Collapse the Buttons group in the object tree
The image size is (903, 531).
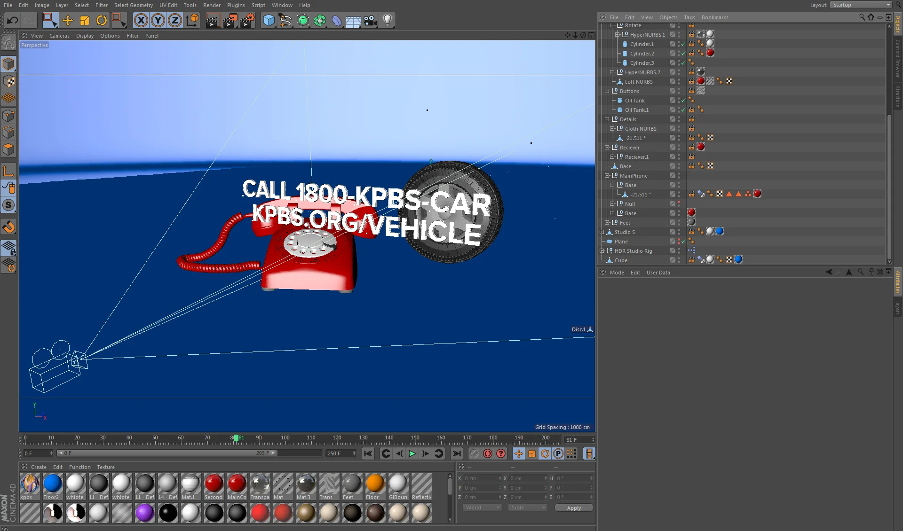(x=607, y=91)
